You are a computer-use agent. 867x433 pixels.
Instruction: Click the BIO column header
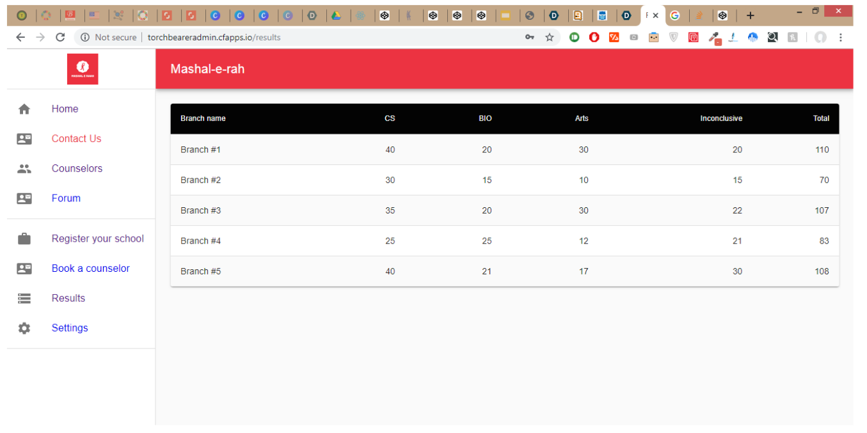pyautogui.click(x=485, y=118)
